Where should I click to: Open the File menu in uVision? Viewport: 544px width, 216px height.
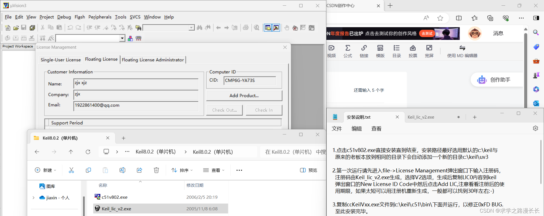[8, 17]
